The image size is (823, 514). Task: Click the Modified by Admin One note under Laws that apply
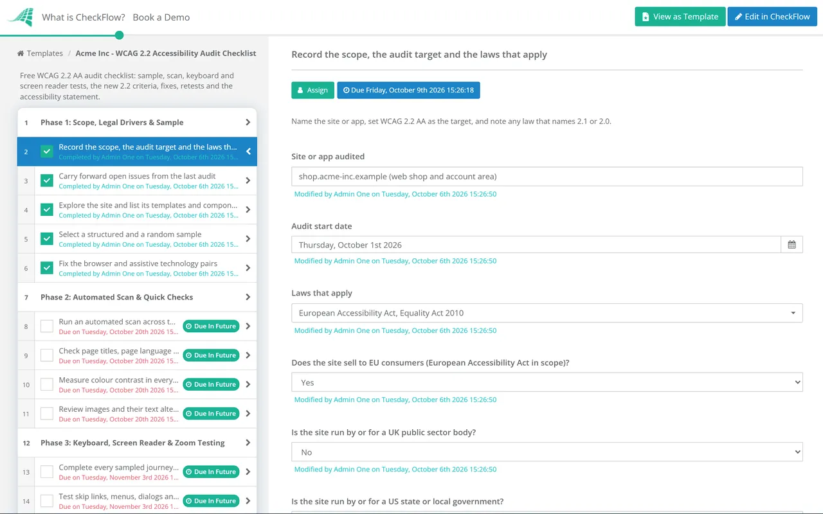coord(395,330)
